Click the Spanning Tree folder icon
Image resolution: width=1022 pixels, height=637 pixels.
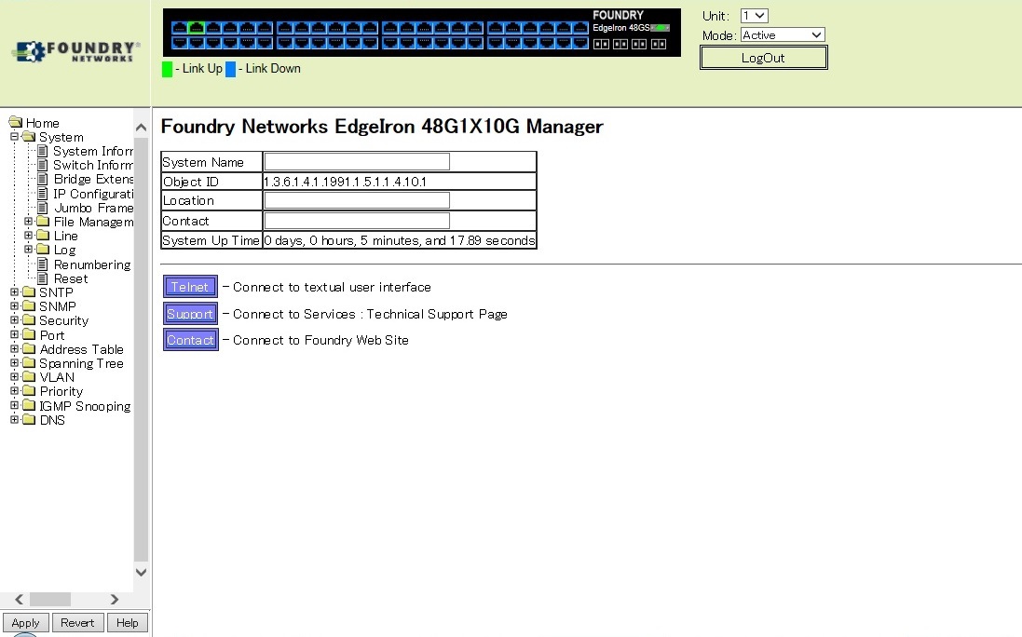(x=29, y=363)
